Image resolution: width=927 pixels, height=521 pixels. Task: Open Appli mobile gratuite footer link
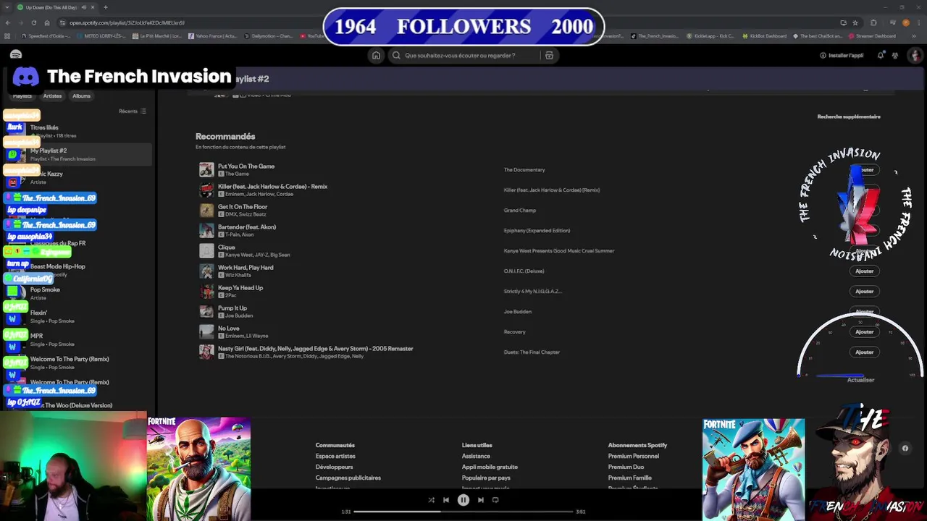[x=490, y=467]
